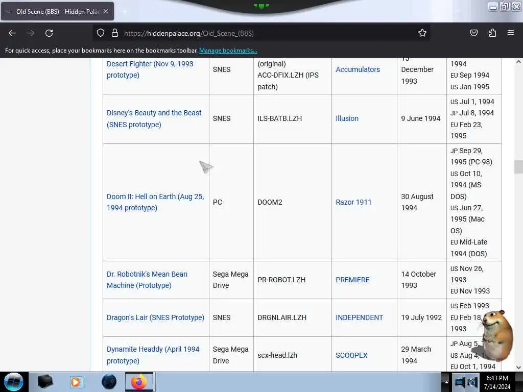The image size is (523, 392).
Task: Show hidden system tray icons
Action: click(446, 382)
